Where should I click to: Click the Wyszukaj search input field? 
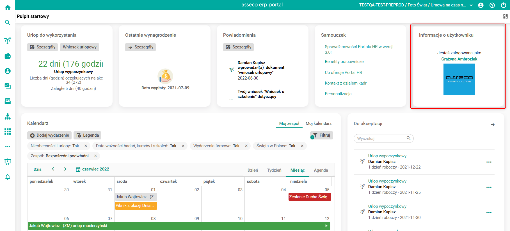click(383, 138)
